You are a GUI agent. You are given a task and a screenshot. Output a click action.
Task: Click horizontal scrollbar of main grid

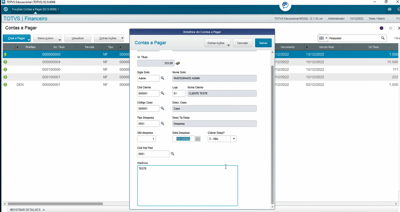(55, 204)
